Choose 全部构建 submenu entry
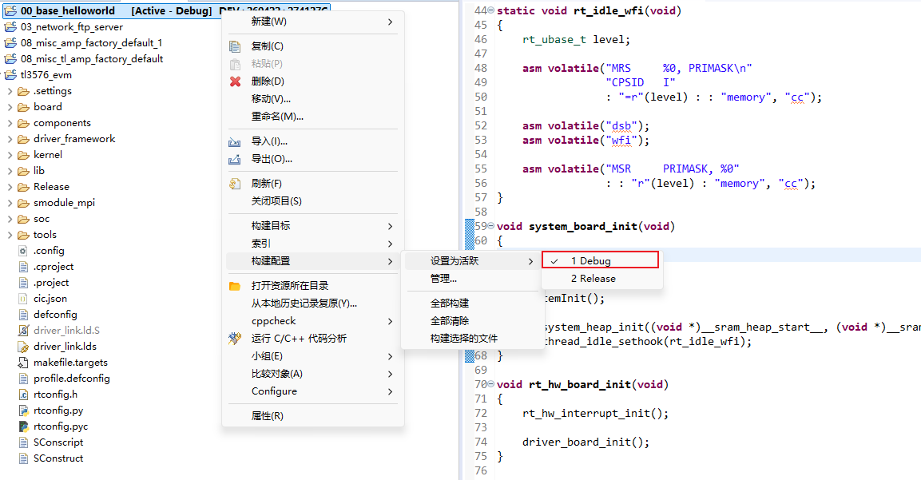This screenshot has height=480, width=921. (471, 303)
